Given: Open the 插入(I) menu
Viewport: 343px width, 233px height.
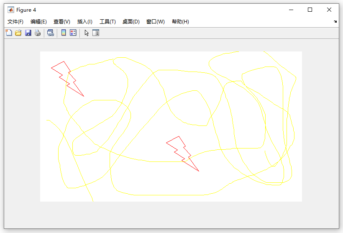Looking at the screenshot, I should click(x=84, y=22).
